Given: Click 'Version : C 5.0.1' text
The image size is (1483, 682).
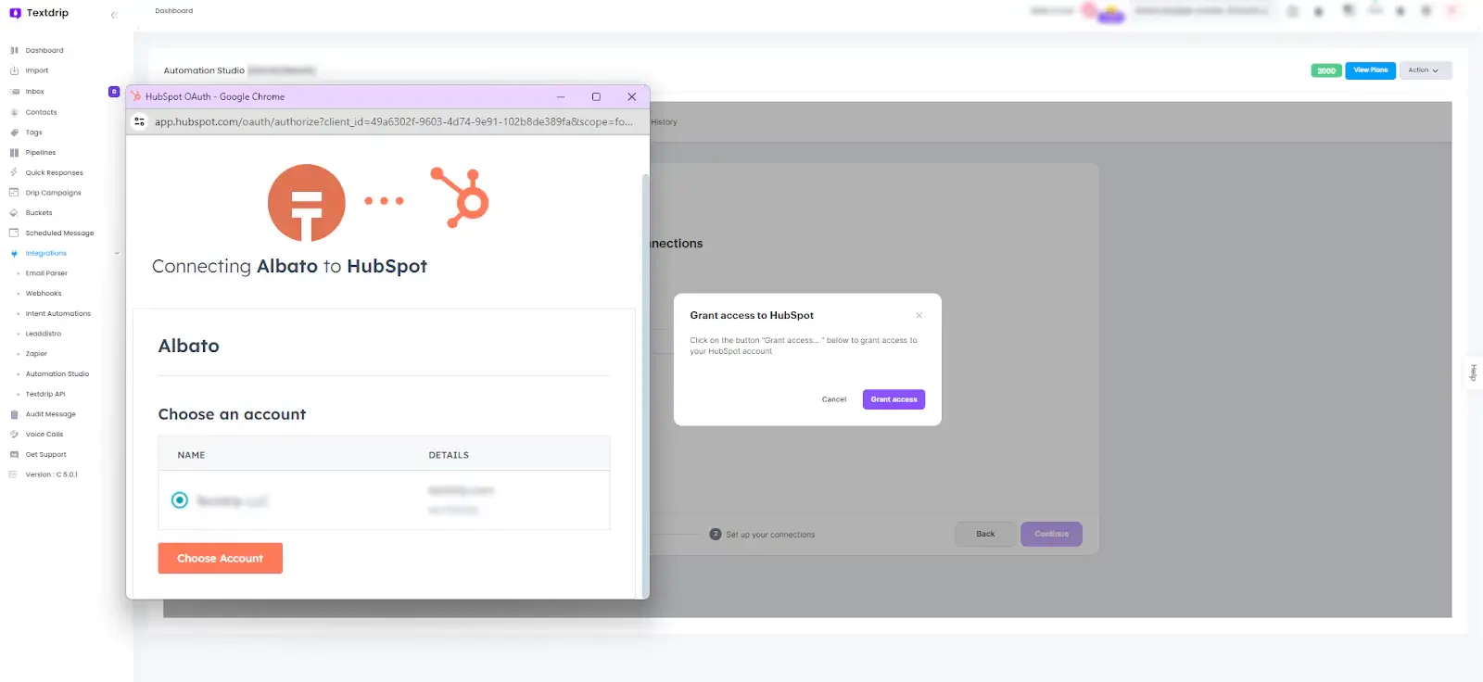Looking at the screenshot, I should pos(52,474).
